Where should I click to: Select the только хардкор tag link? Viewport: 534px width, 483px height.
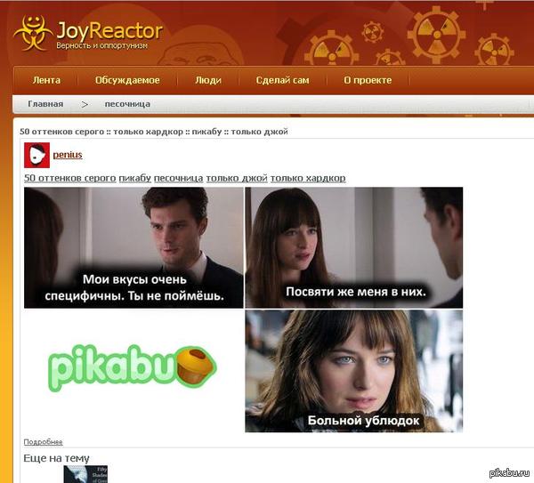[x=308, y=178]
